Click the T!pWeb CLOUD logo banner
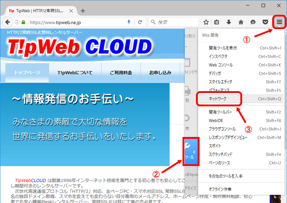 coord(80,47)
